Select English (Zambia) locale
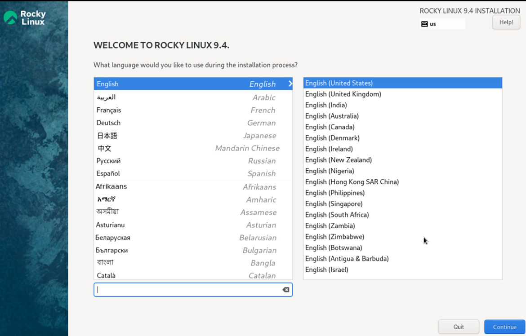 tap(402, 226)
